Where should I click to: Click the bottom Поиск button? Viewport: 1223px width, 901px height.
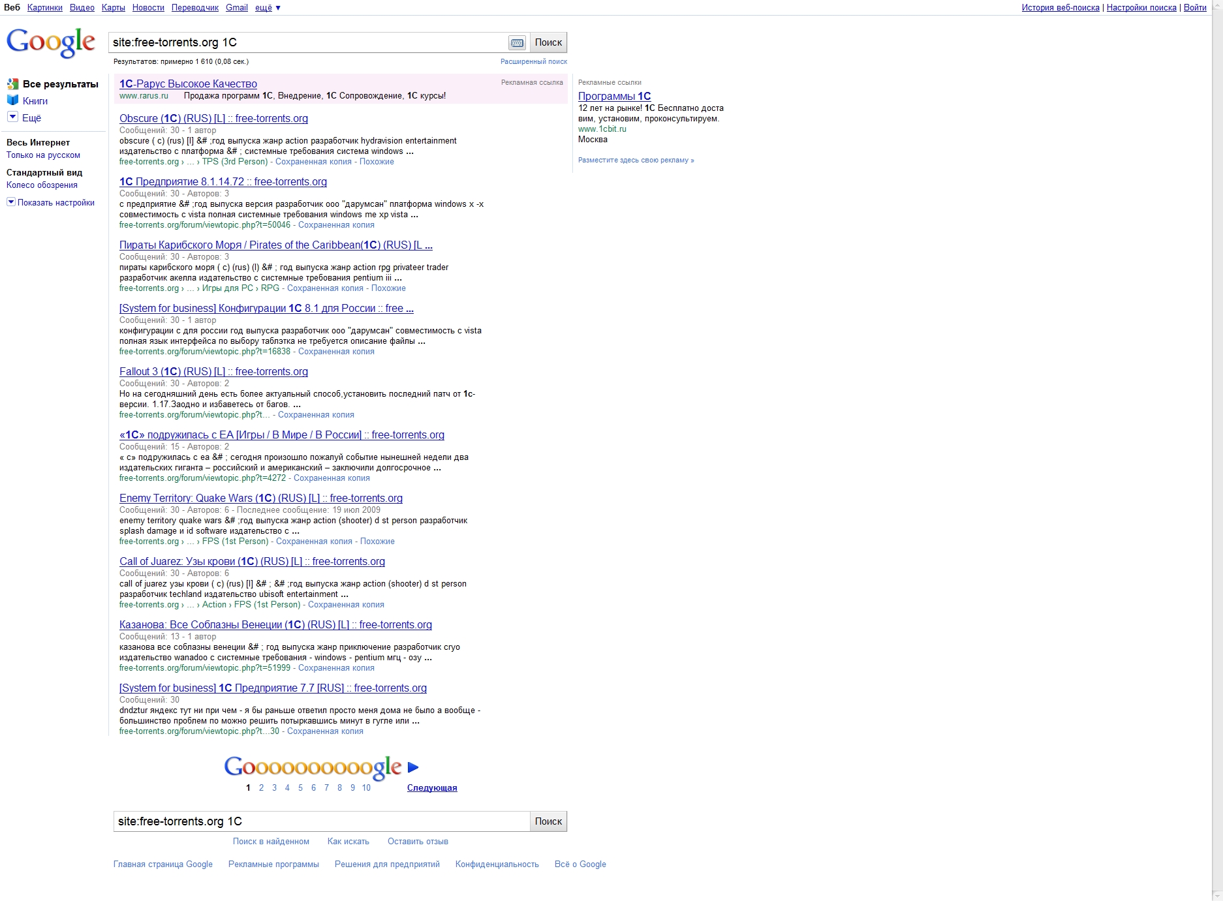548,821
